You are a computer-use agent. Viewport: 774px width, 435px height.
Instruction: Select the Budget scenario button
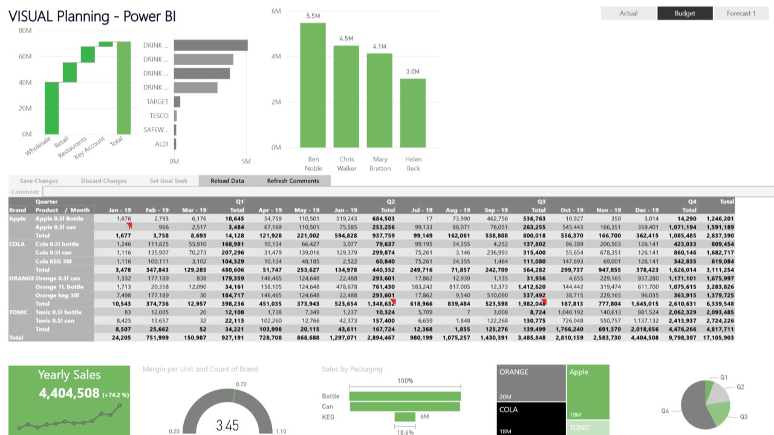685,13
